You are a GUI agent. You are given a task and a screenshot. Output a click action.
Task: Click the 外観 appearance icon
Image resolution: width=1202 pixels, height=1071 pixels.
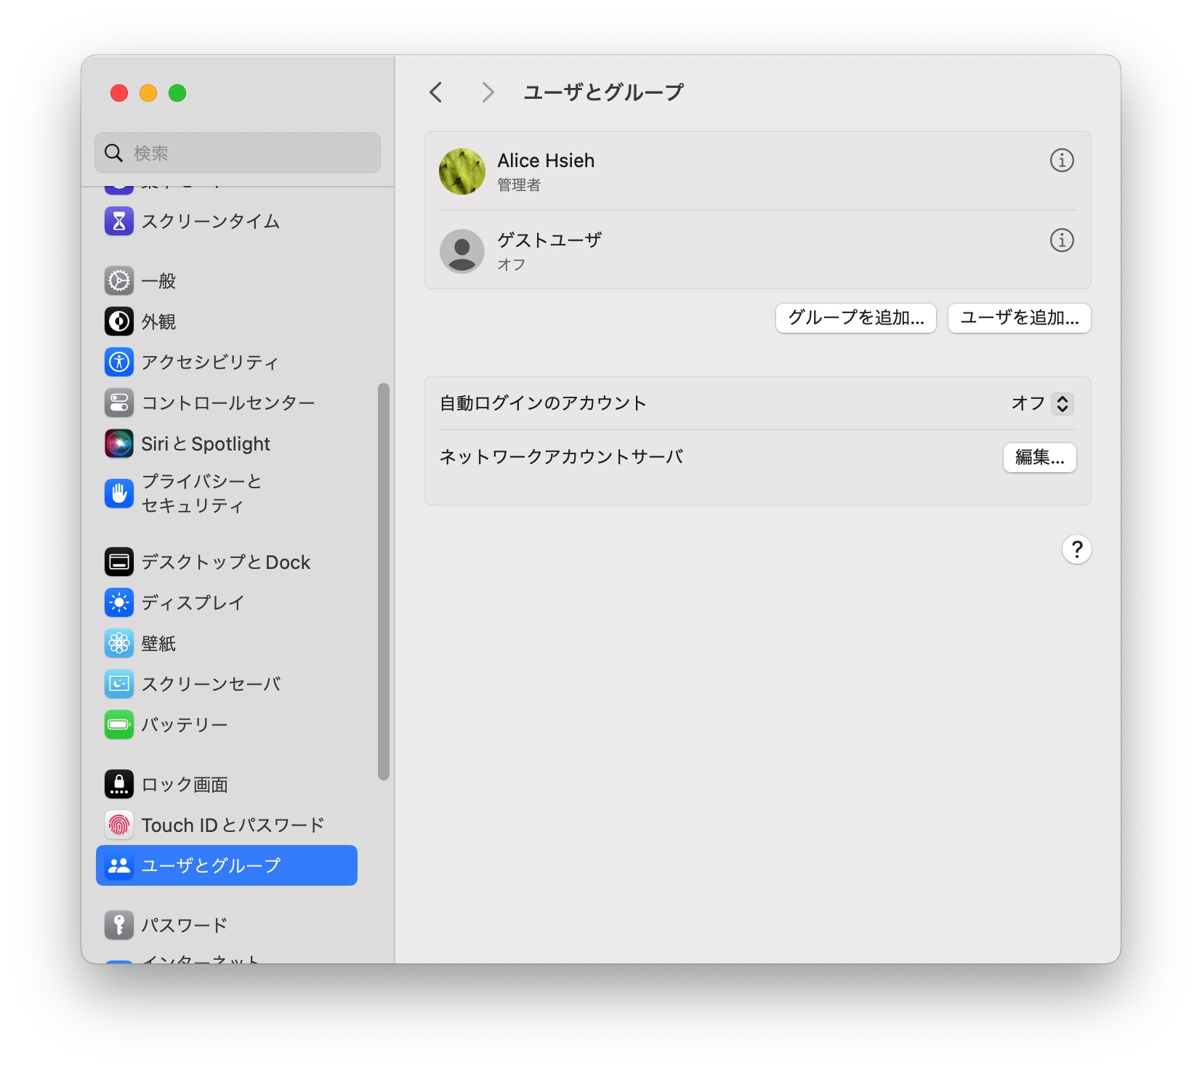tap(119, 321)
